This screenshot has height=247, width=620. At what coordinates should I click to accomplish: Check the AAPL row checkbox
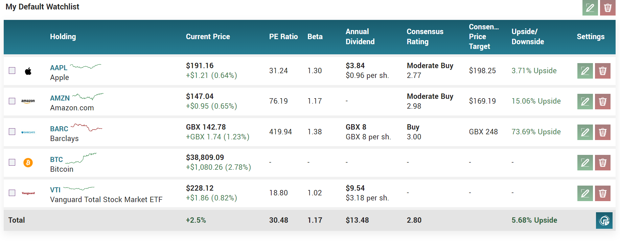click(x=12, y=71)
